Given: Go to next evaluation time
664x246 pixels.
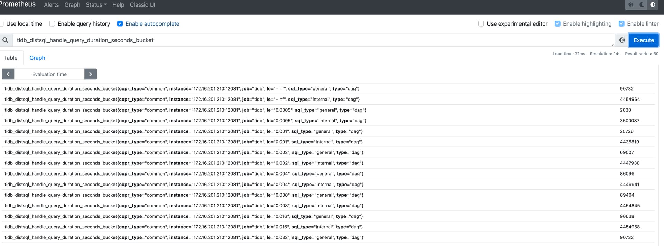Looking at the screenshot, I should pos(91,74).
